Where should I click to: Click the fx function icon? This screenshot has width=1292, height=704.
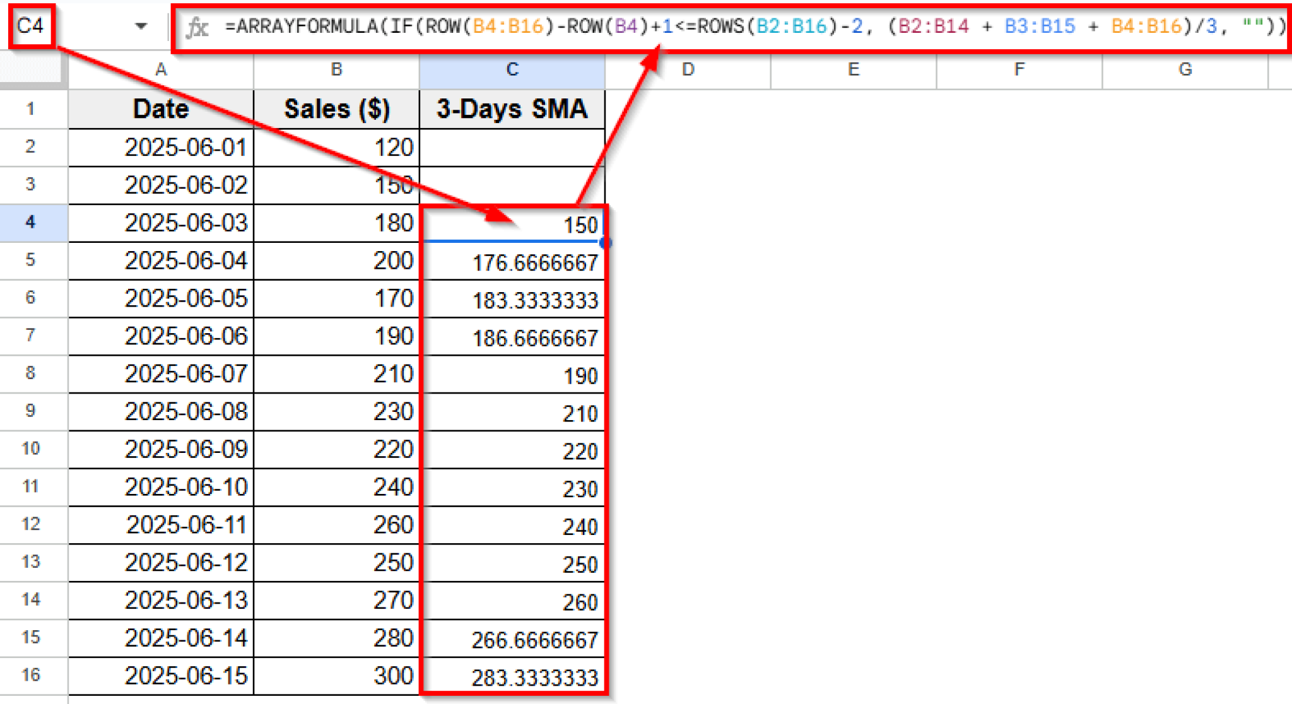pyautogui.click(x=197, y=26)
